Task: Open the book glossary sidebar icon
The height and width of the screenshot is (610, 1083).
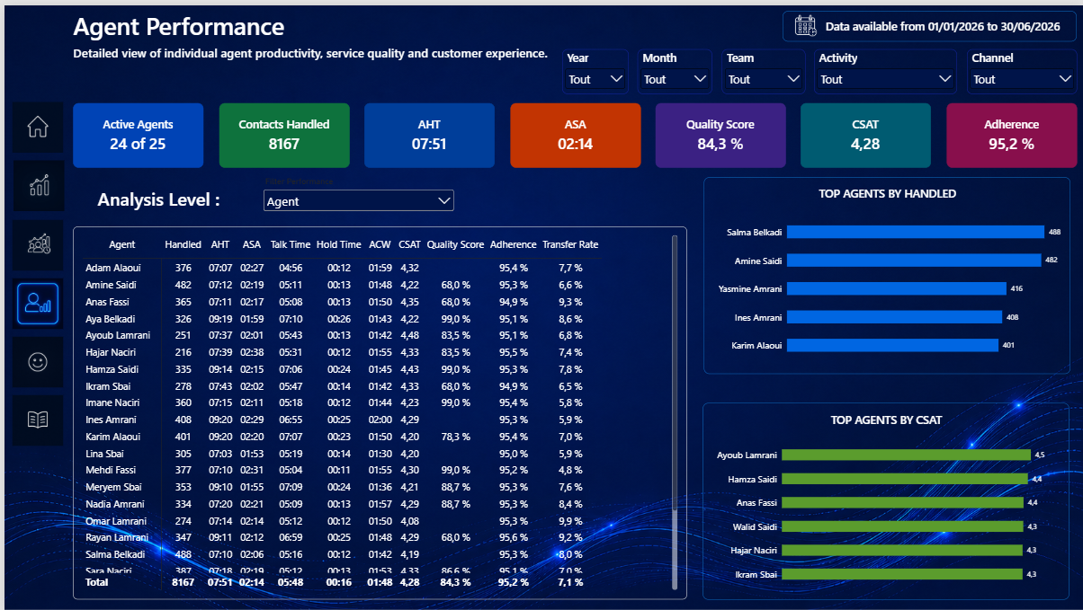Action: pyautogui.click(x=38, y=420)
